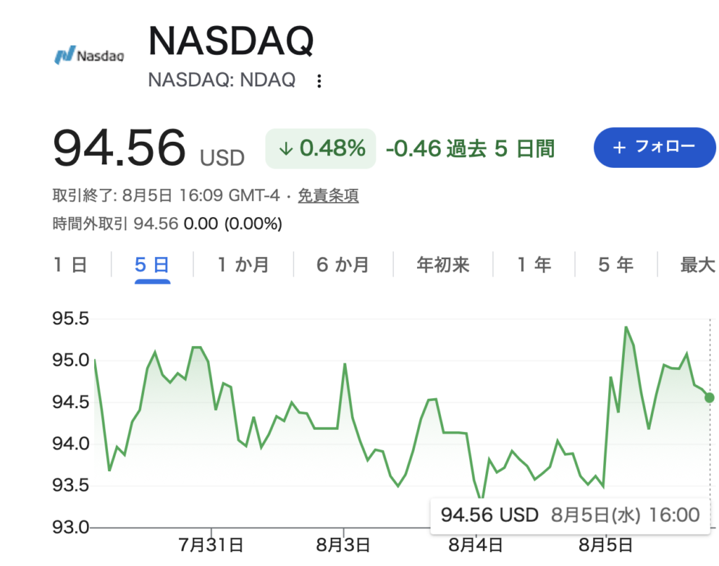
Task: Click the NASDAQ: NDAQ ticker text
Action: (222, 80)
